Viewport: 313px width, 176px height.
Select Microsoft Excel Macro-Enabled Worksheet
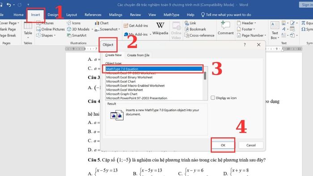coord(135,86)
